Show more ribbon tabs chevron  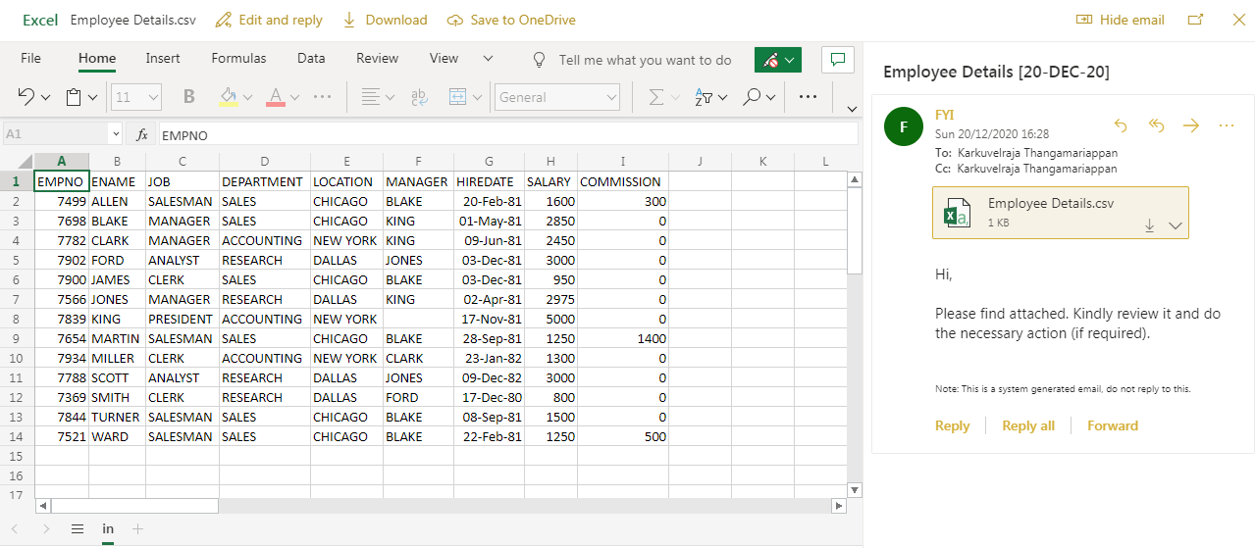point(488,59)
